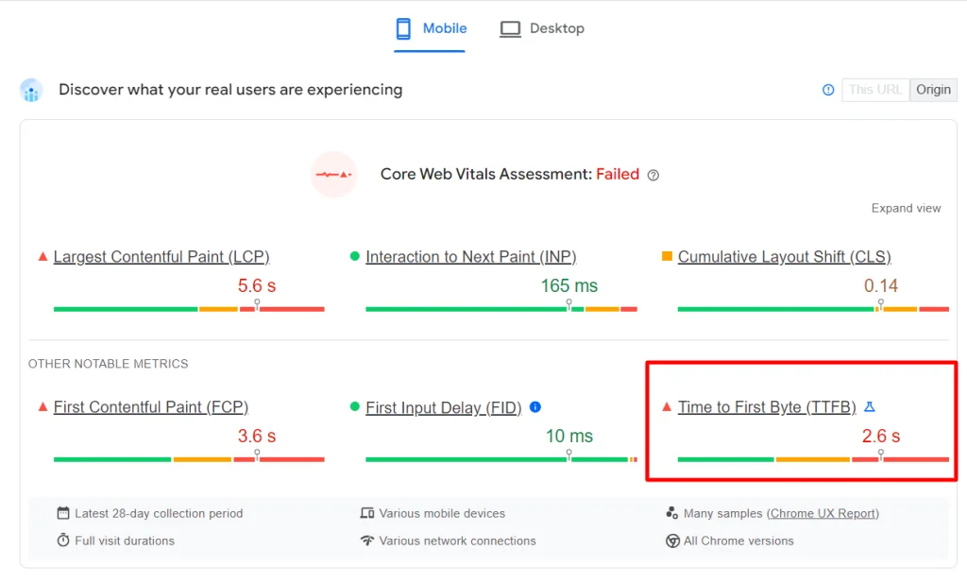This screenshot has height=584, width=967.
Task: Click the FCP distribution bar
Action: [x=189, y=459]
